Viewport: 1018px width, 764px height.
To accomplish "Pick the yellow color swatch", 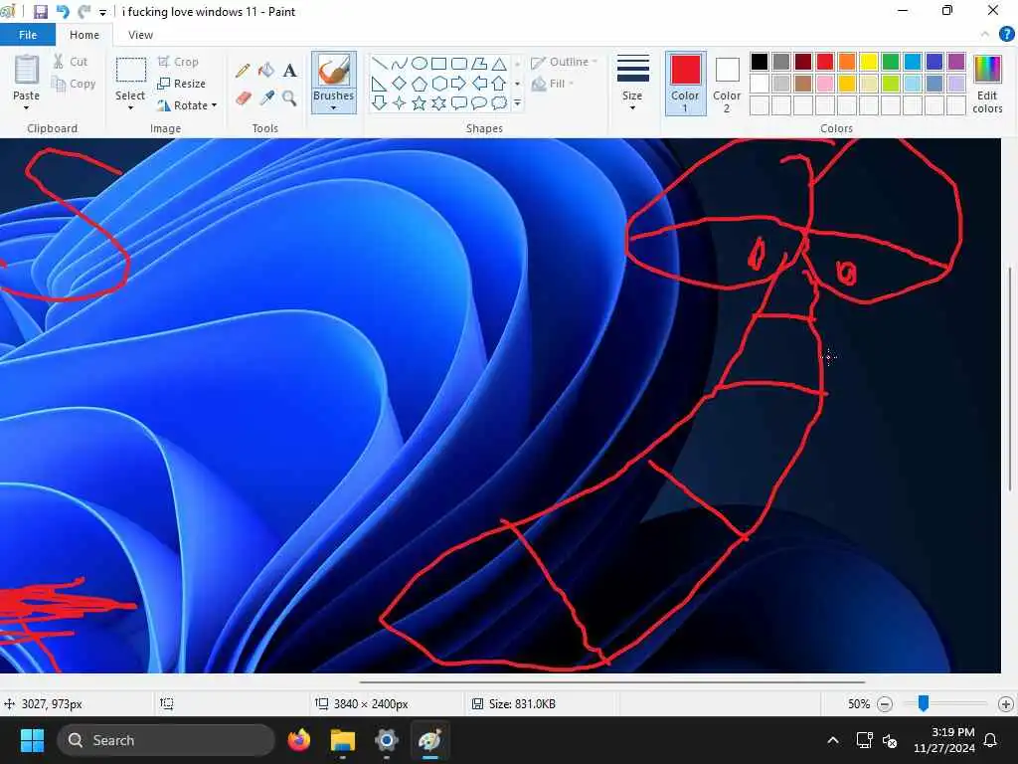I will click(x=869, y=62).
